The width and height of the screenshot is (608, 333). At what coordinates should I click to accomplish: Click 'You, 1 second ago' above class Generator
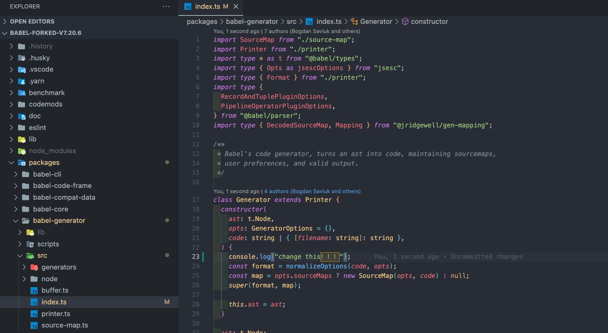(x=236, y=191)
